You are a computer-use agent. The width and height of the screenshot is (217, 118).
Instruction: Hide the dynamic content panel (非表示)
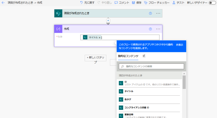[179, 45]
